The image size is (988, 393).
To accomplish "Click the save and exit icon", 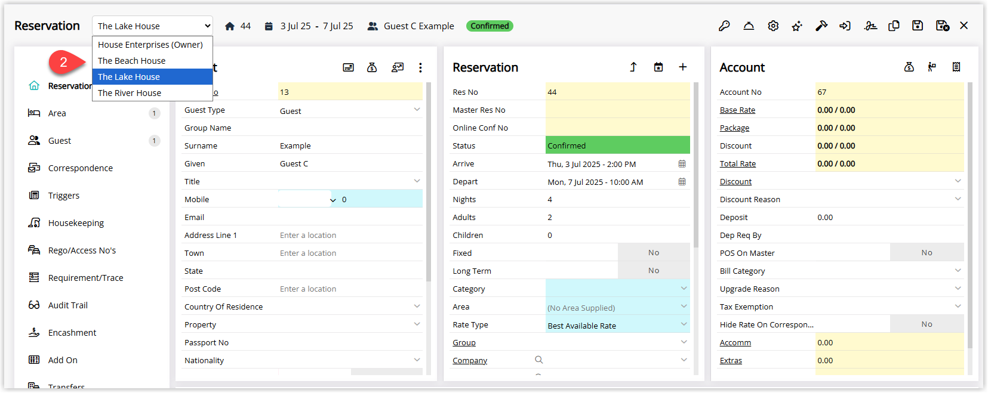I will point(943,26).
